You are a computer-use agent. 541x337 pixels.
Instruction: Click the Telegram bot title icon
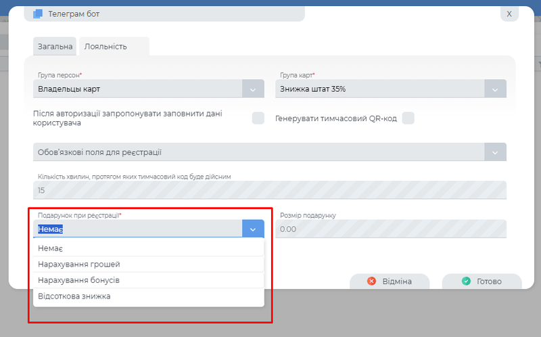[x=38, y=14]
